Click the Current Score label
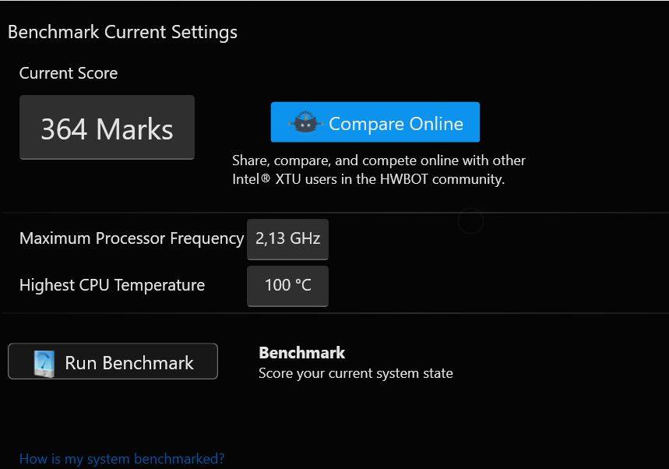 click(69, 73)
